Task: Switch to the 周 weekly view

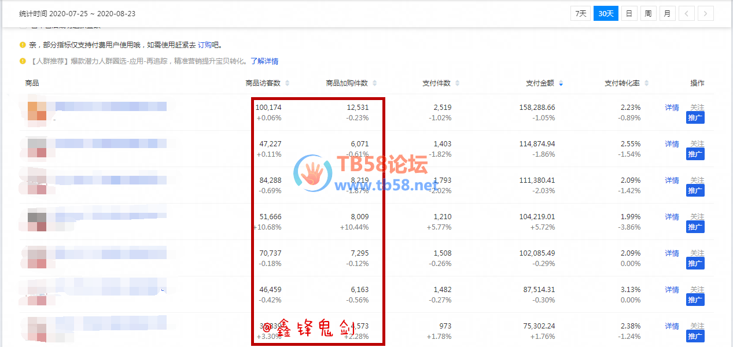Action: [648, 13]
